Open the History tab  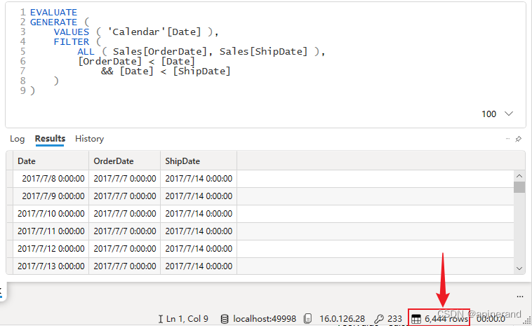tap(90, 139)
